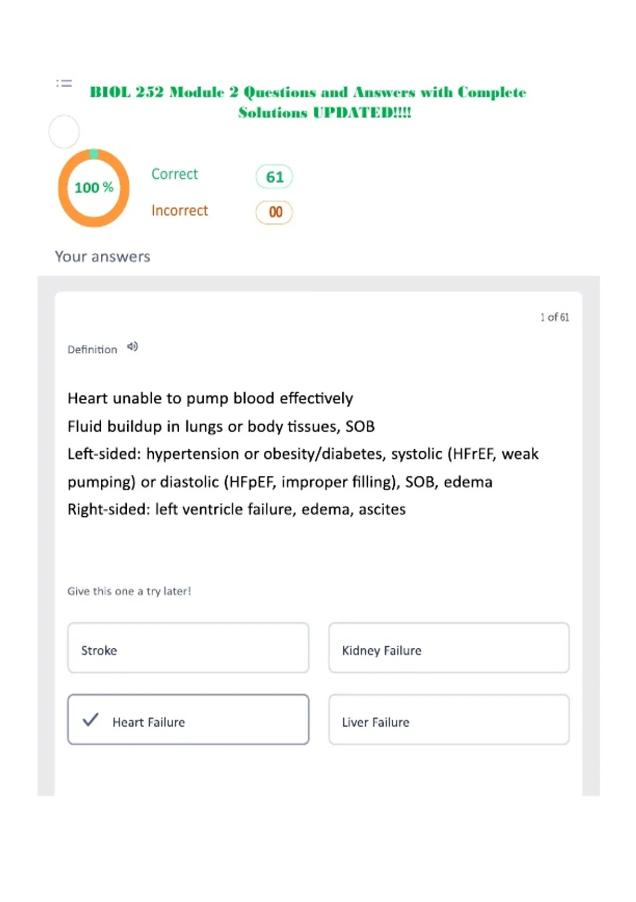Click the empty circle avatar icon
636x902 pixels.
(64, 132)
